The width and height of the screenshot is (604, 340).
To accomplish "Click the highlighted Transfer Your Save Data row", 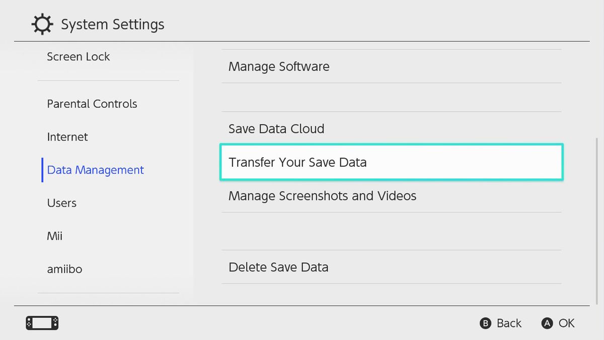I will [x=392, y=162].
